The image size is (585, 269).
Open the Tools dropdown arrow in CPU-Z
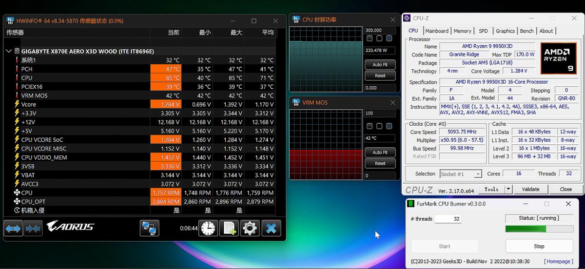point(508,189)
